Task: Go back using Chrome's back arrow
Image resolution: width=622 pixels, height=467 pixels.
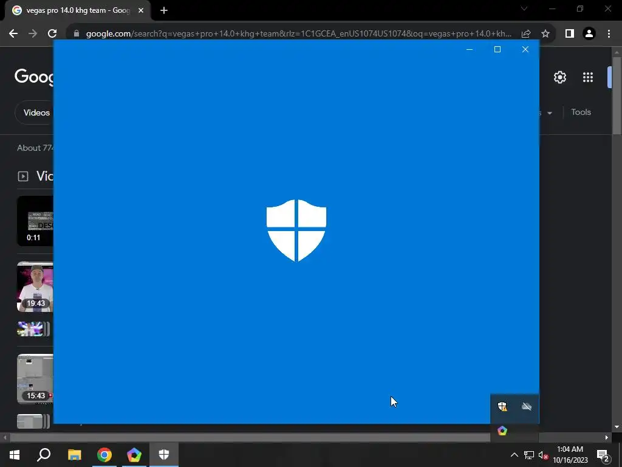Action: pyautogui.click(x=13, y=33)
